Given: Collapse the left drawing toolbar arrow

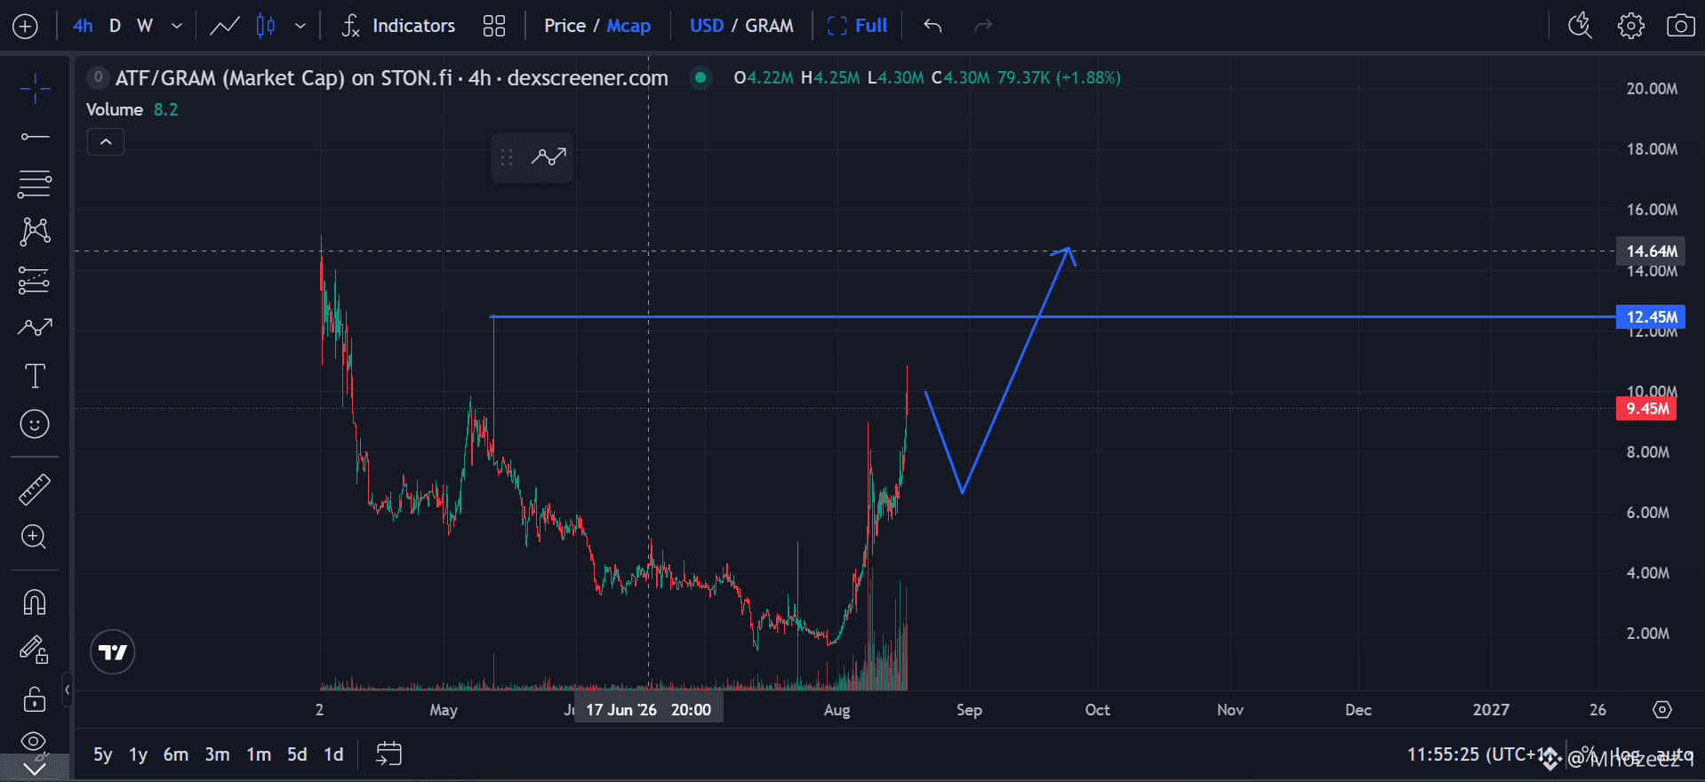Looking at the screenshot, I should coord(67,690).
